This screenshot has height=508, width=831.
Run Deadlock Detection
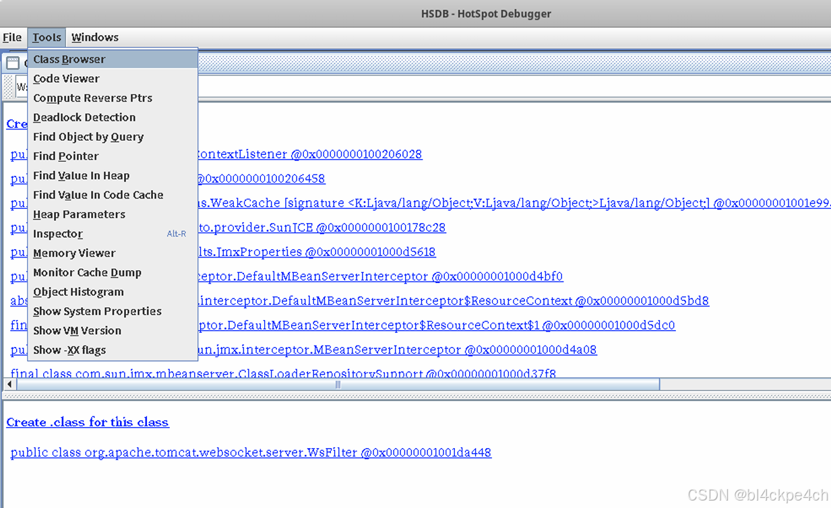113,117
